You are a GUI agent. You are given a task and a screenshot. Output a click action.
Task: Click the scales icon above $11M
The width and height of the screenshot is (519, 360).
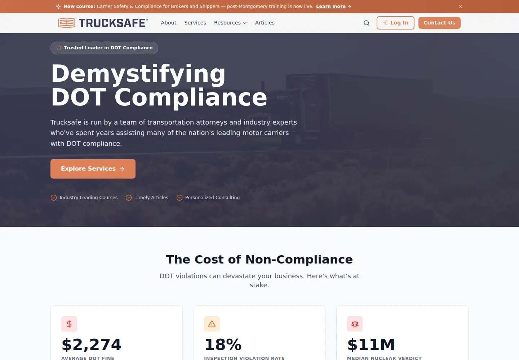click(x=355, y=324)
